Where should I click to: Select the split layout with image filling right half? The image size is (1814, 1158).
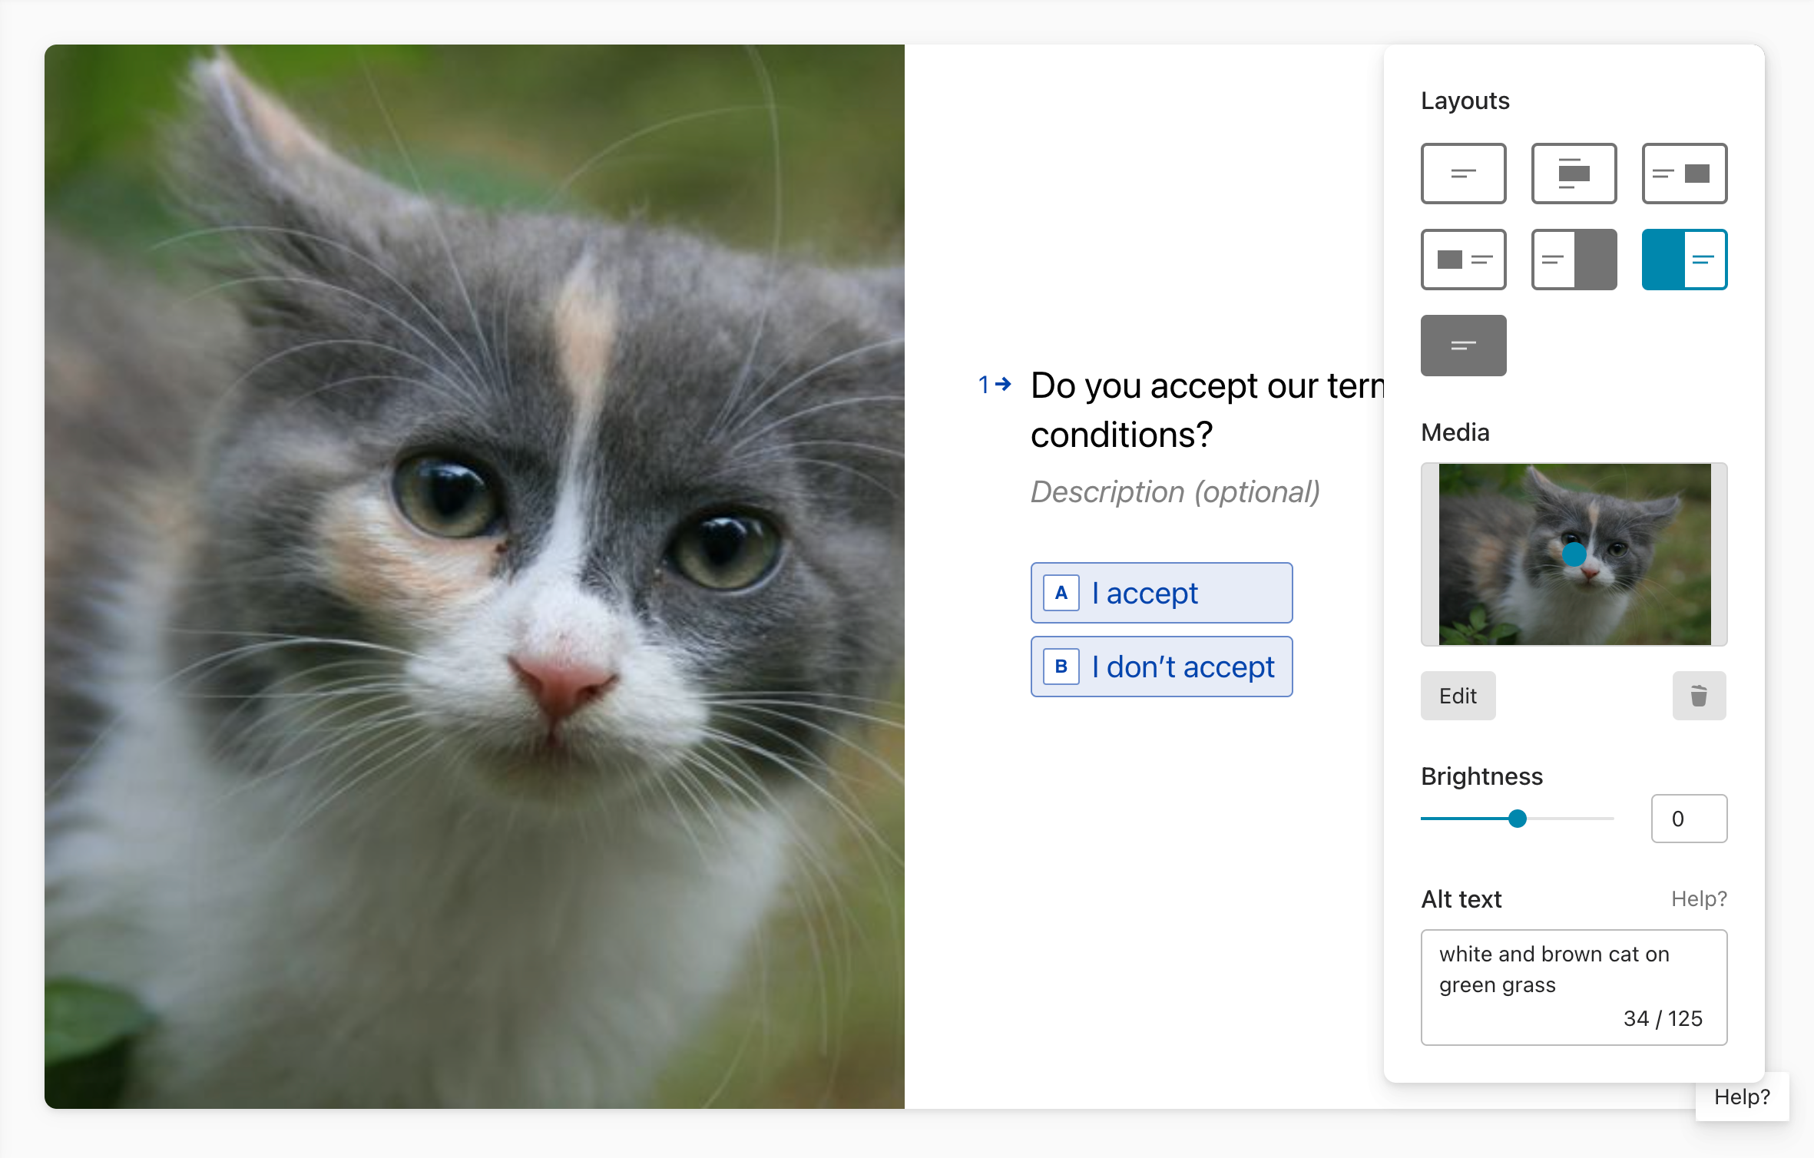tap(1574, 260)
